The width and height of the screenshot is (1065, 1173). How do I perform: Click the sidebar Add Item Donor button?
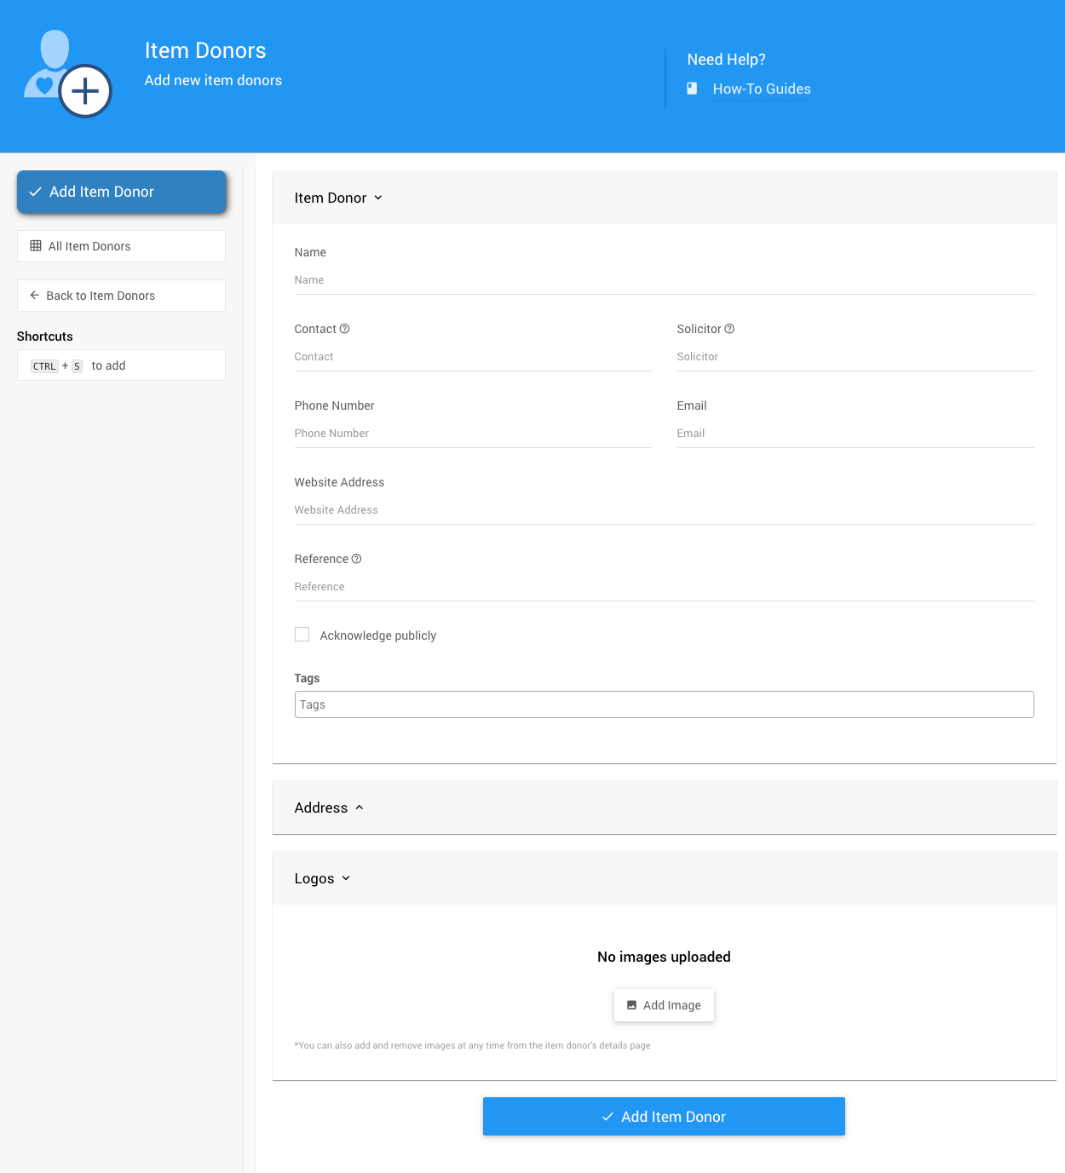[121, 192]
